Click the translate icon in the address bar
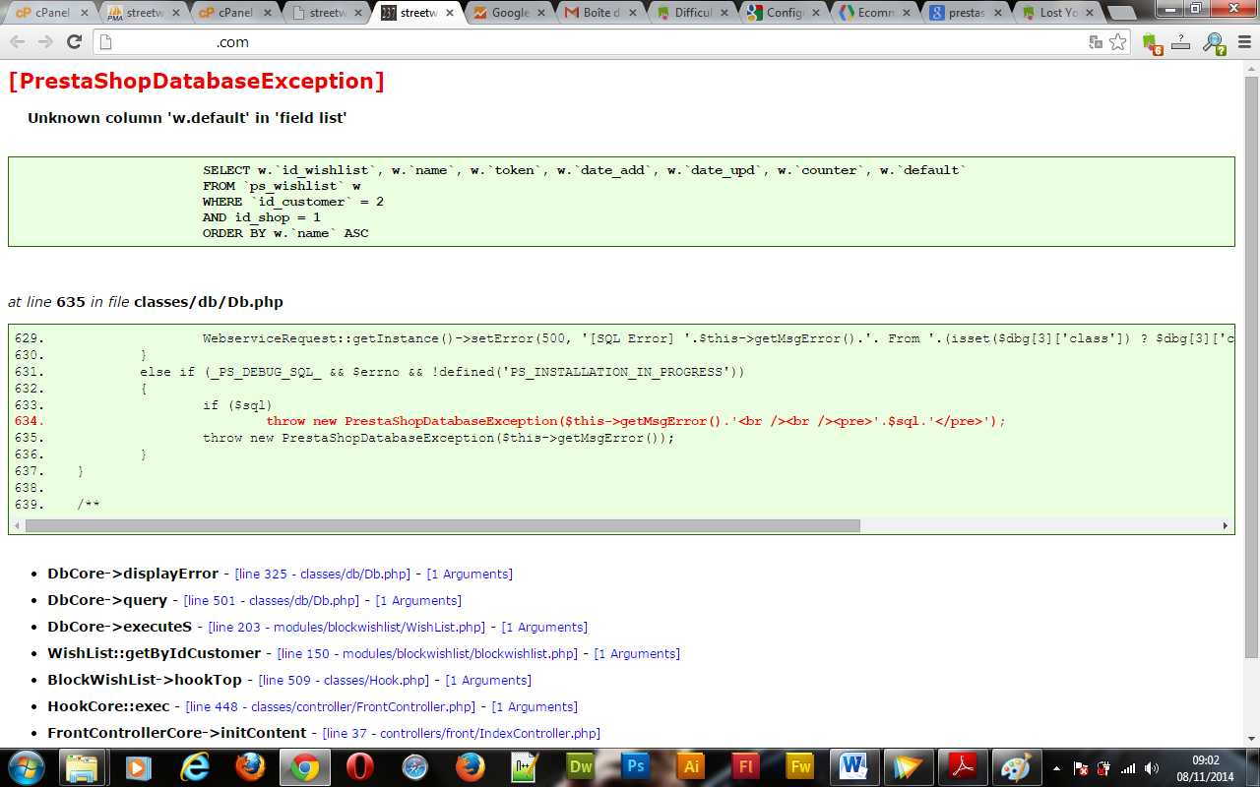The image size is (1260, 787). coord(1096,42)
